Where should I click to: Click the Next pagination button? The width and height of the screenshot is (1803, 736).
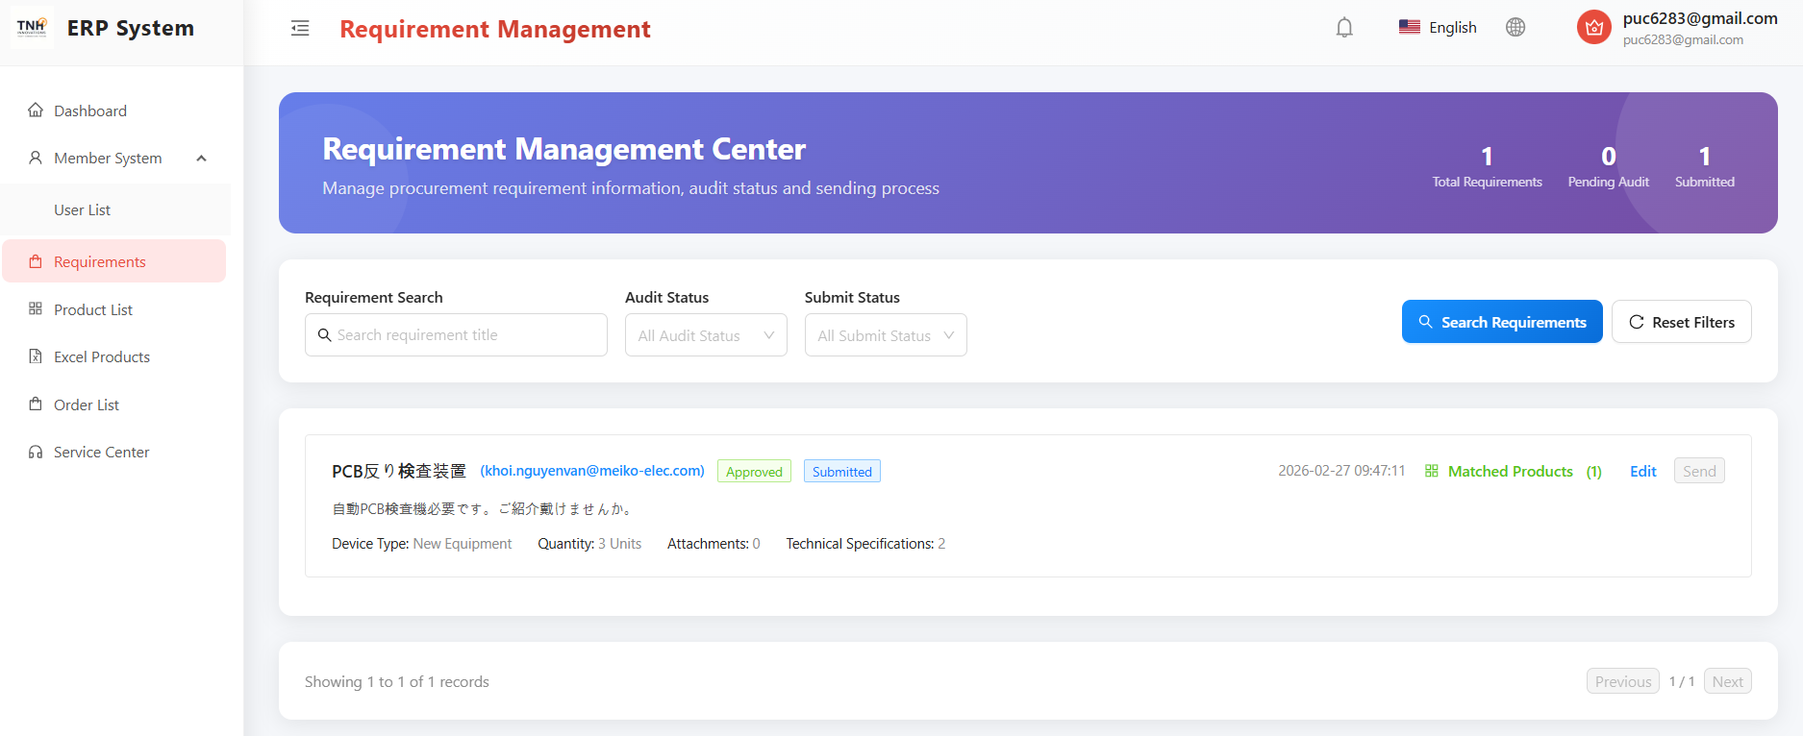click(x=1728, y=681)
